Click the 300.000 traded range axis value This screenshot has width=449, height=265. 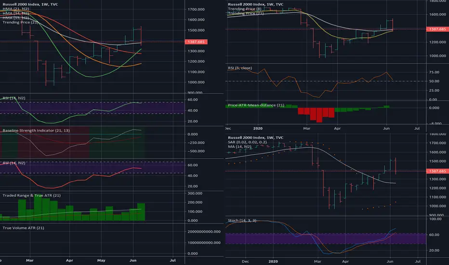coord(195,193)
